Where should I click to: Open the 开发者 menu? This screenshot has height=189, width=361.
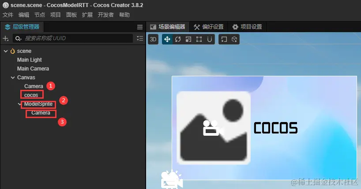(105, 15)
